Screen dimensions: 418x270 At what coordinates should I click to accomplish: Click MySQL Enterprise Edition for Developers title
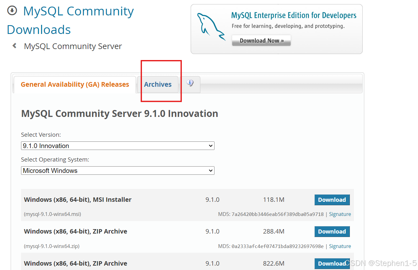294,15
